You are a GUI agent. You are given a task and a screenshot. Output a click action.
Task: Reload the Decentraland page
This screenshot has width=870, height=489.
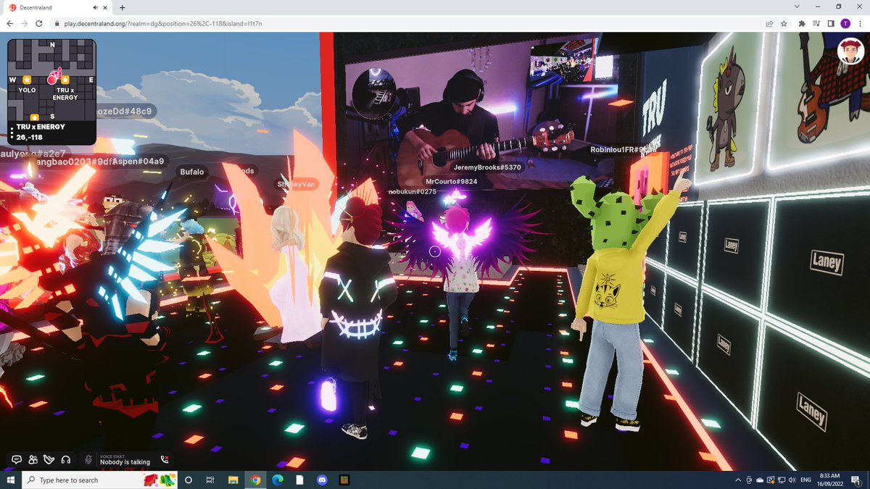[39, 23]
